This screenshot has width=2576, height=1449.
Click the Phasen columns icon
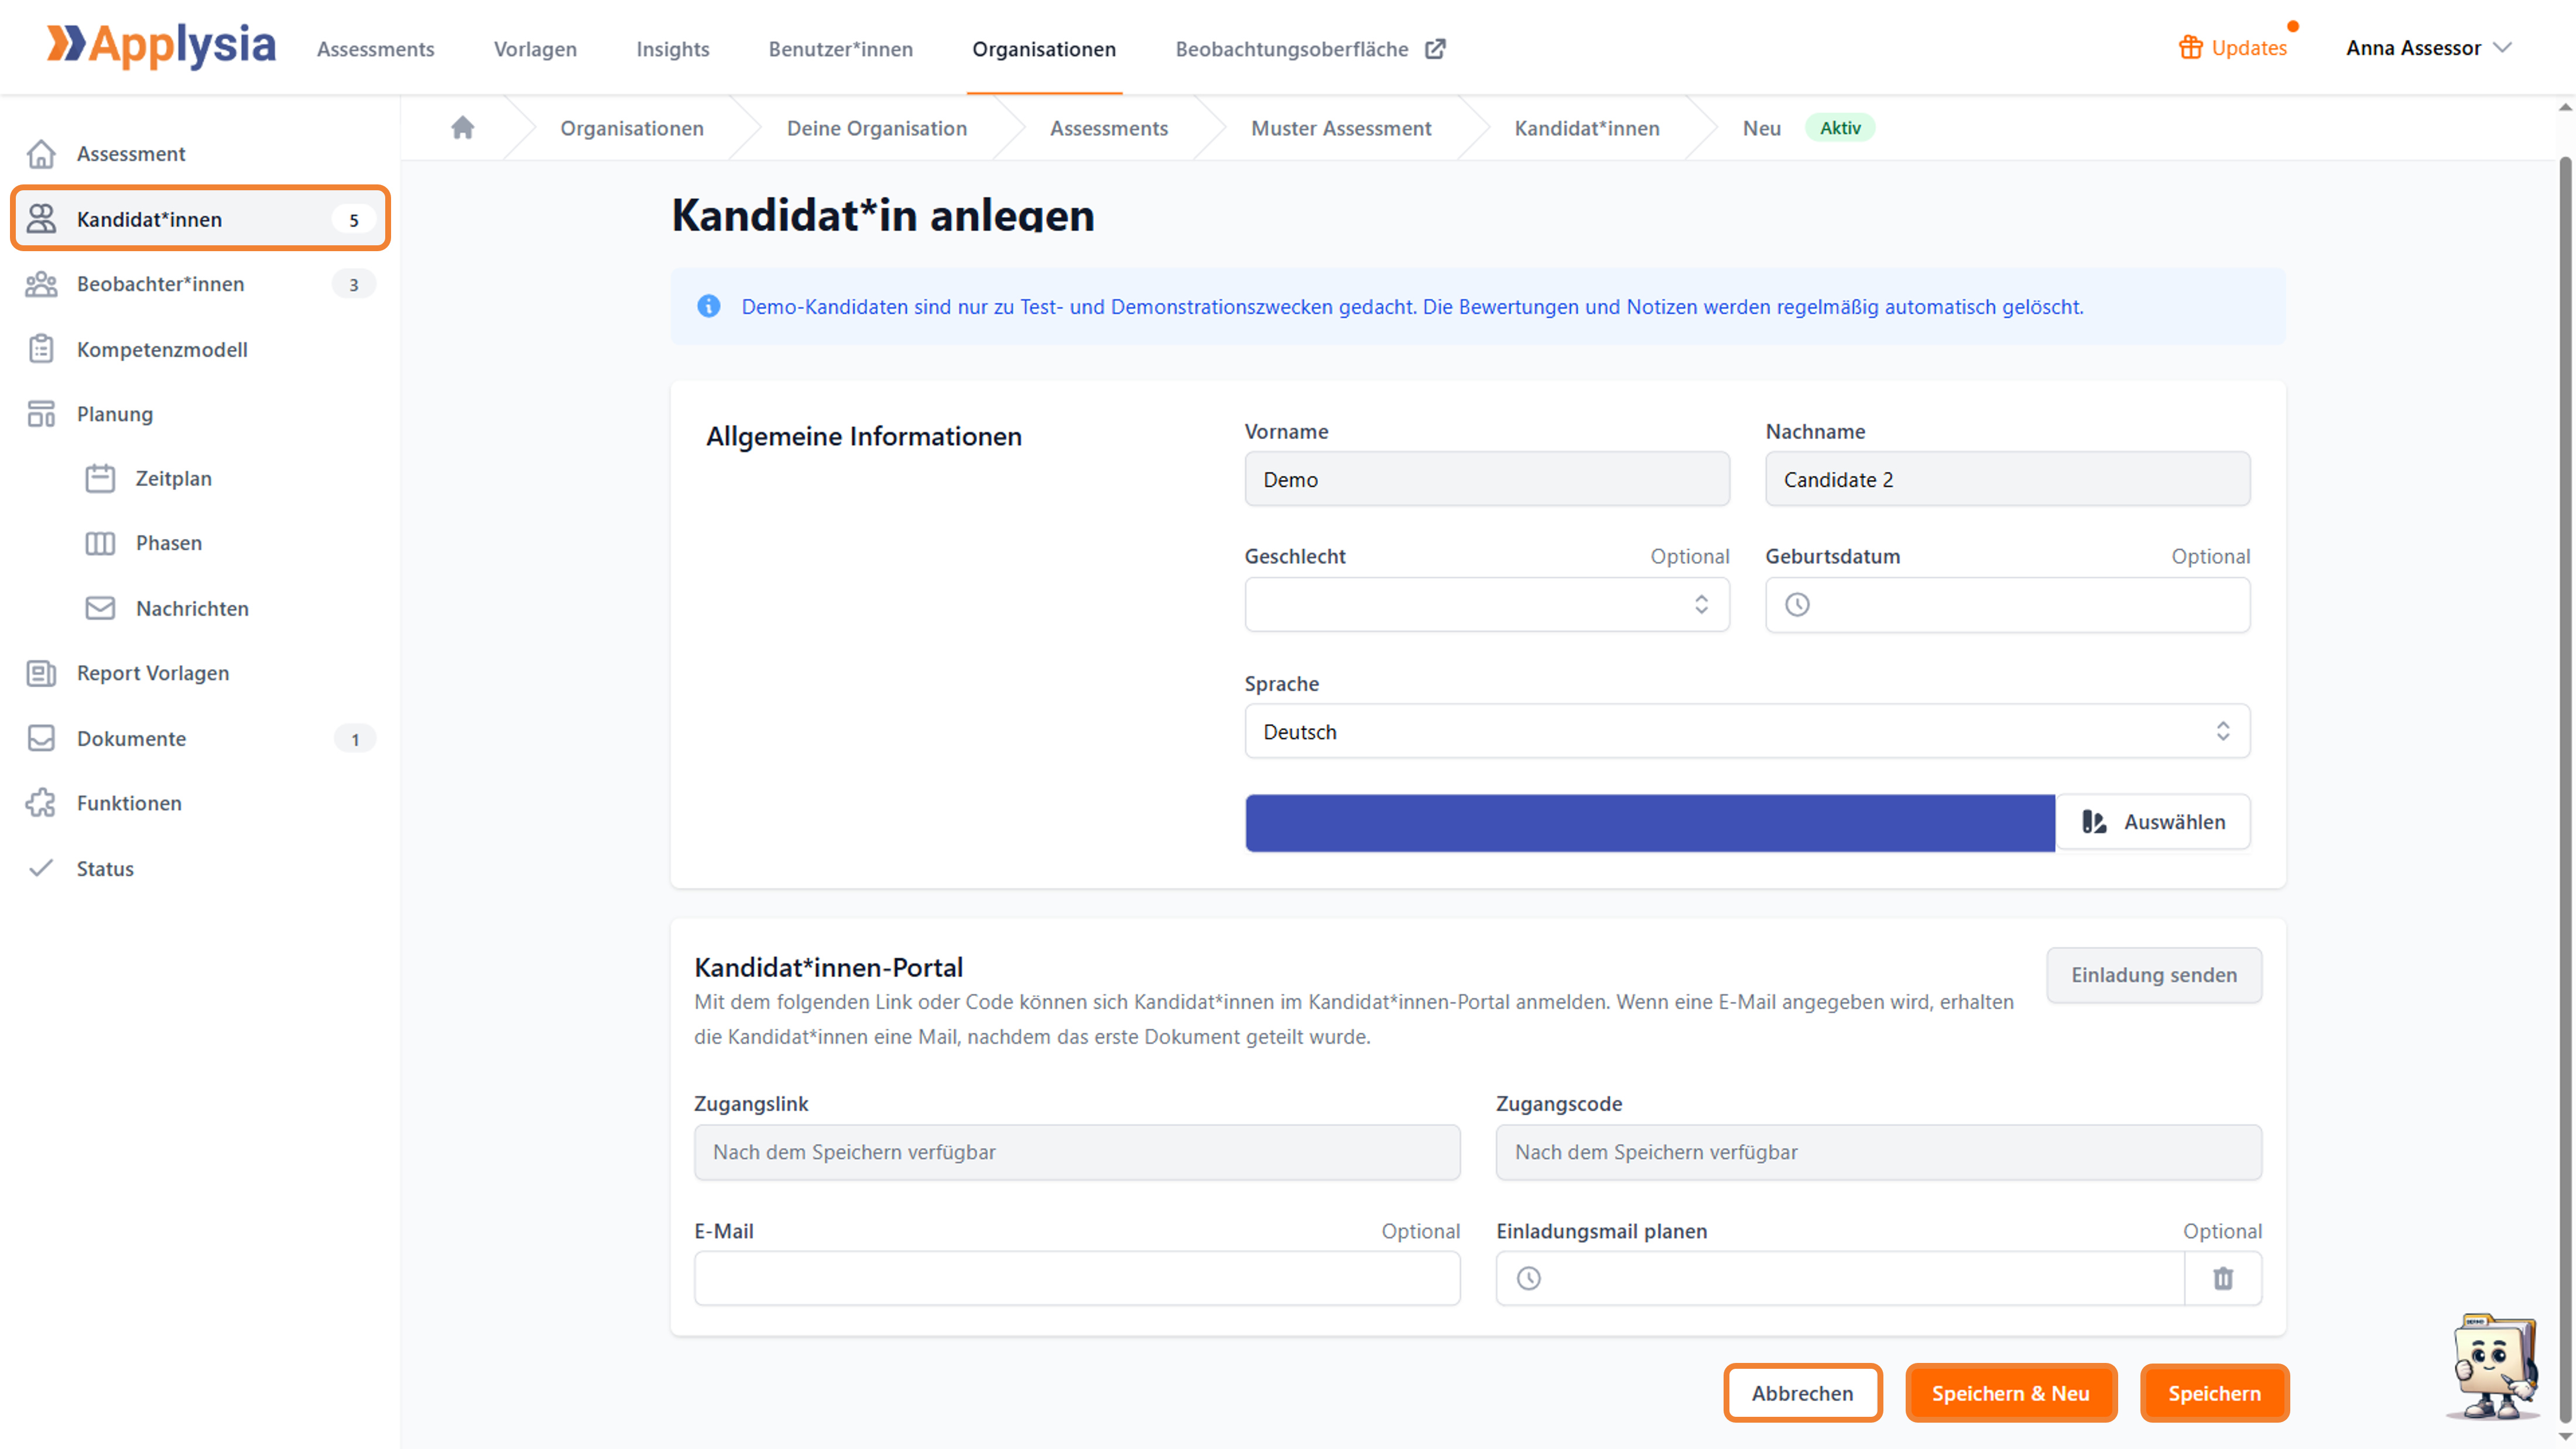(x=100, y=543)
